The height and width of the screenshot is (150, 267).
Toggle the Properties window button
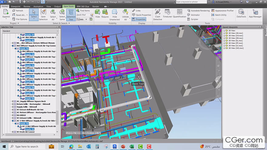(x=139, y=19)
